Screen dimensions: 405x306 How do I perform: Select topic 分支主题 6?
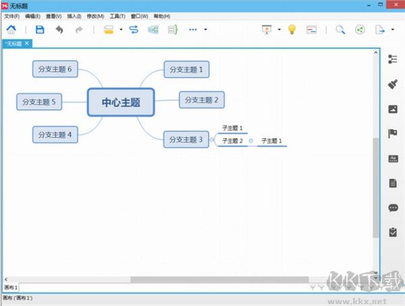[55, 69]
